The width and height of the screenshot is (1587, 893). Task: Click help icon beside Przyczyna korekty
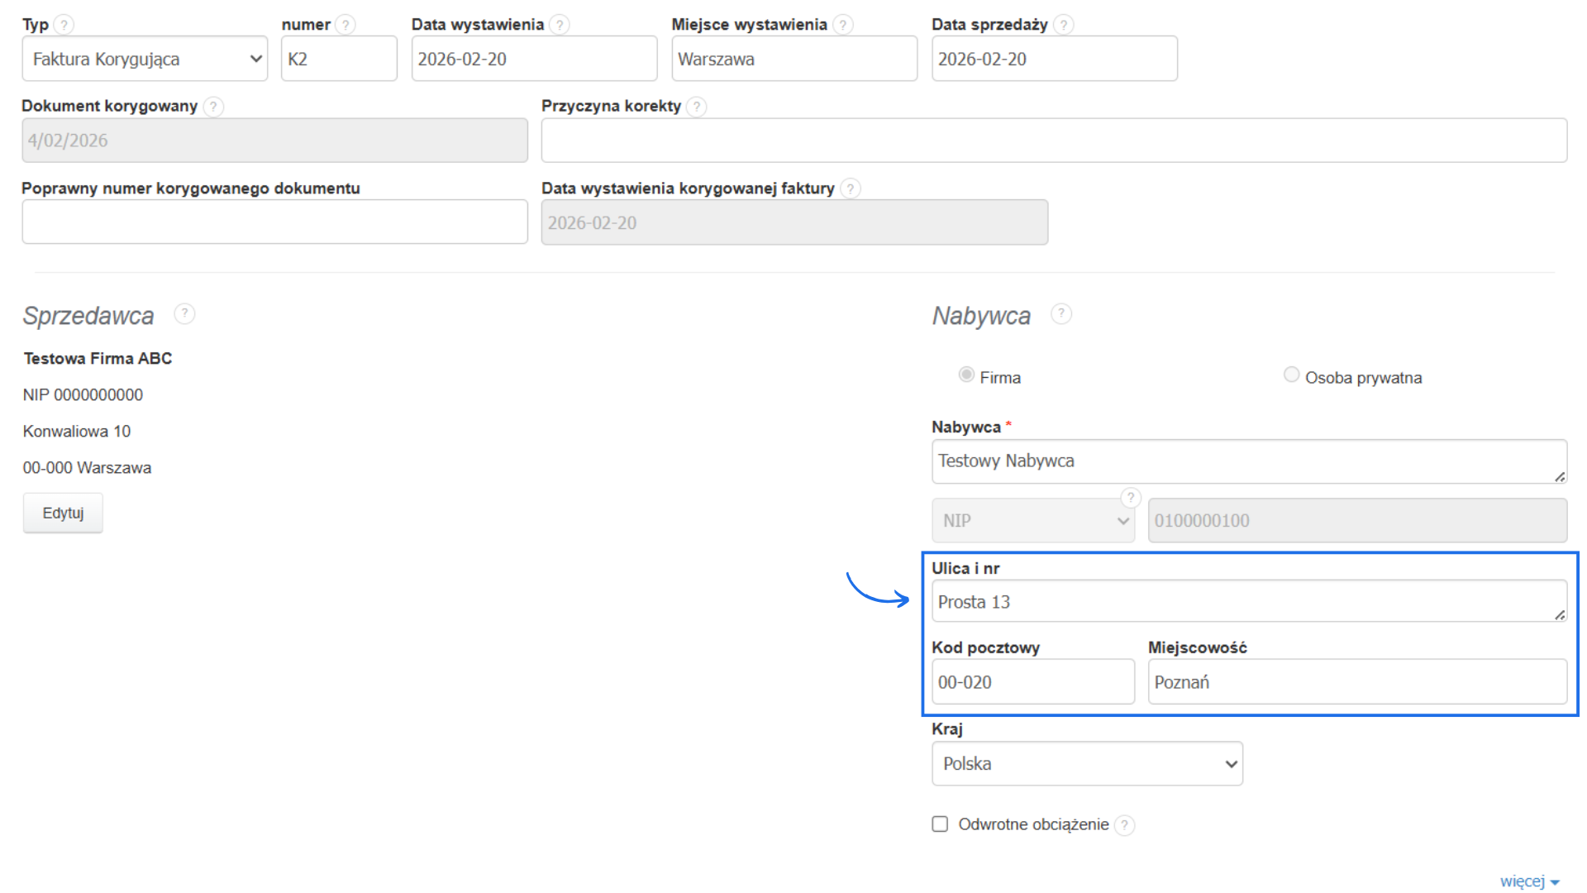pos(697,107)
